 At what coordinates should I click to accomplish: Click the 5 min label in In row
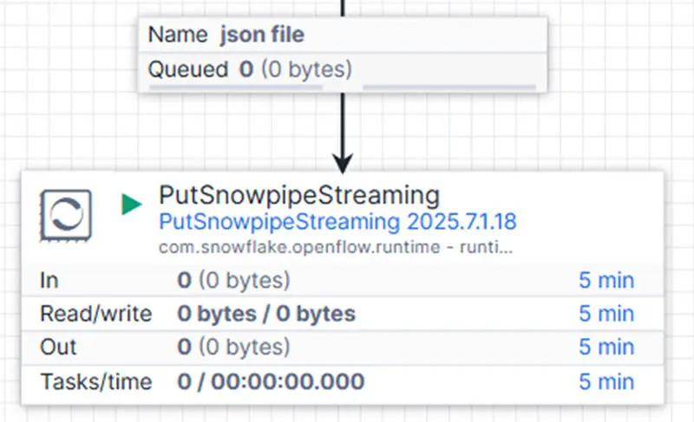606,280
